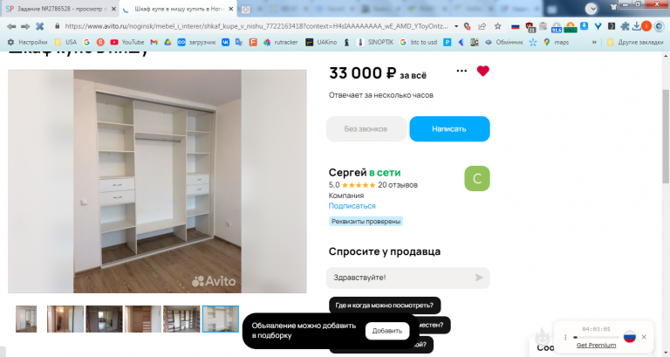Close the premium widget with X
This screenshot has width=670, height=357.
pyautogui.click(x=644, y=337)
